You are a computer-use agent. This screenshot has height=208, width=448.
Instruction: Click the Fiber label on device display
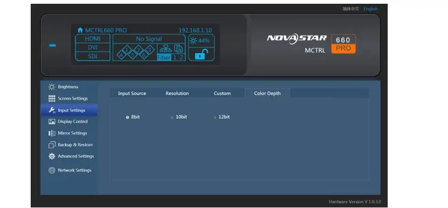click(164, 58)
